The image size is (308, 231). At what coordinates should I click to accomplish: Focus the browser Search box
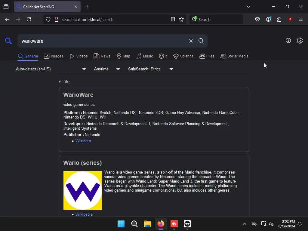click(216, 20)
